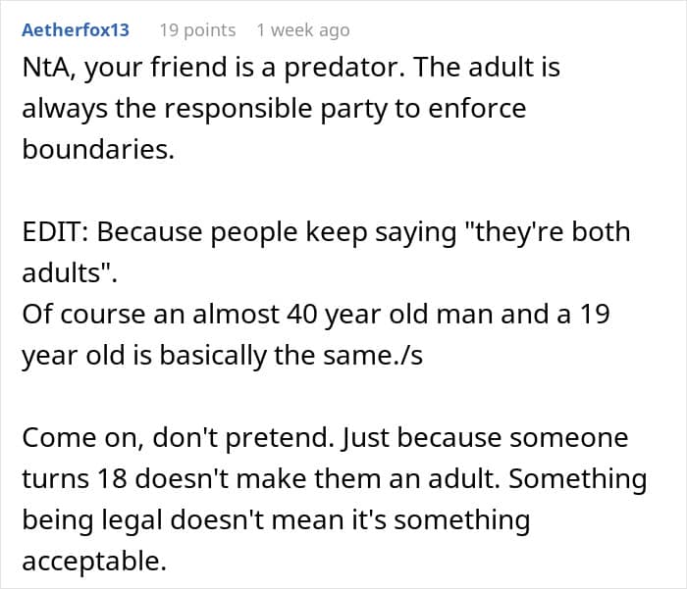Open the Aetherfox13 user profile link
Screen dimensions: 687x589
click(76, 29)
